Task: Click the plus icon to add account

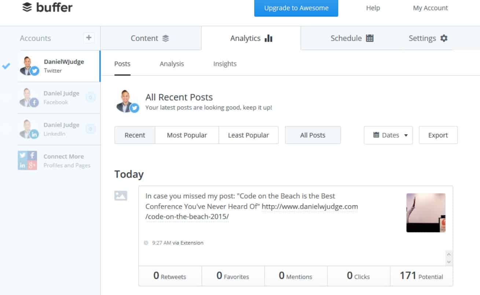Action: click(x=89, y=38)
